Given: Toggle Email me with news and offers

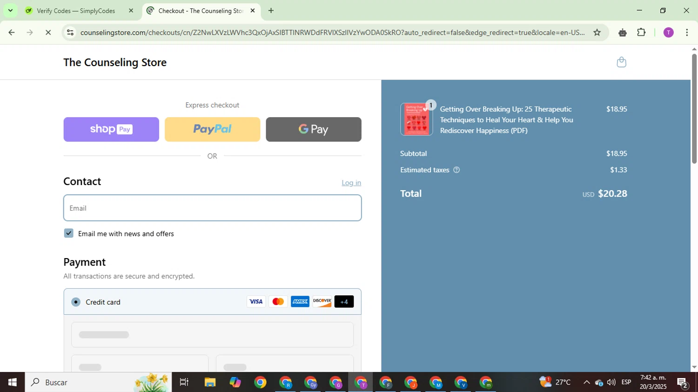Looking at the screenshot, I should pyautogui.click(x=69, y=233).
